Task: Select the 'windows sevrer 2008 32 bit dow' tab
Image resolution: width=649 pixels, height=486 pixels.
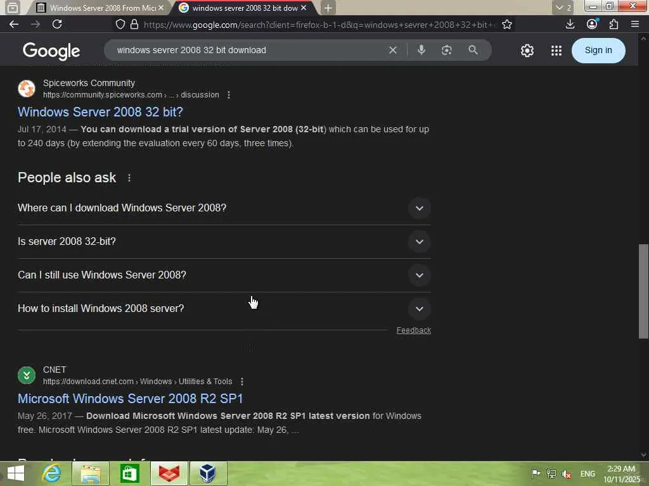Action: pyautogui.click(x=244, y=8)
